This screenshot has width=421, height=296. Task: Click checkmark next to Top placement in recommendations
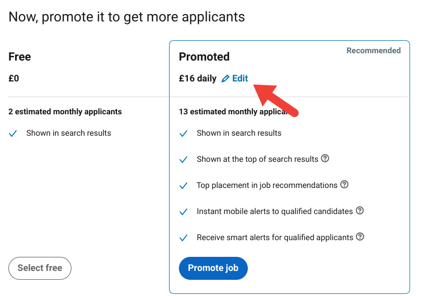(184, 186)
